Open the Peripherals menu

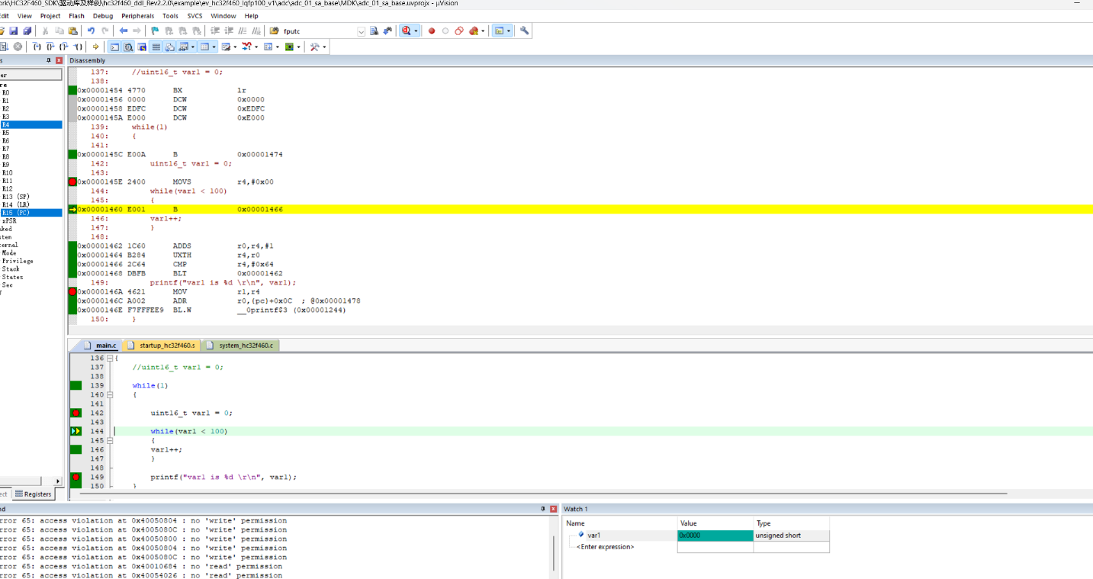pos(137,15)
